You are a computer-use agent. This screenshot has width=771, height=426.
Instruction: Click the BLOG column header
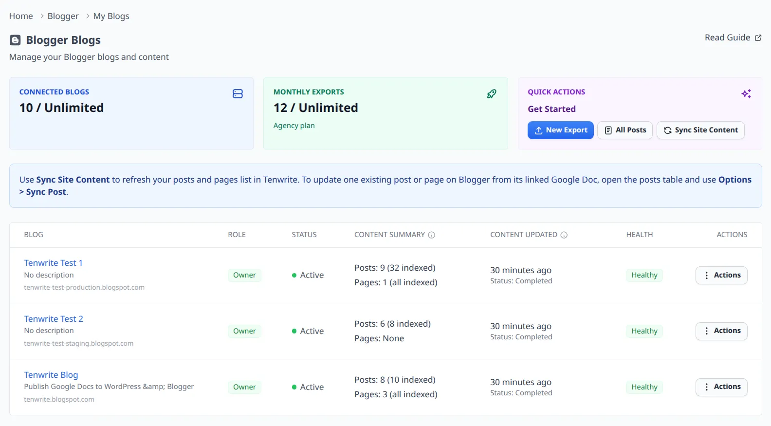coord(34,235)
